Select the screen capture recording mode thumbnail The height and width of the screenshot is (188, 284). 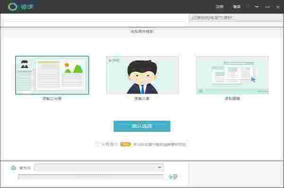point(232,75)
